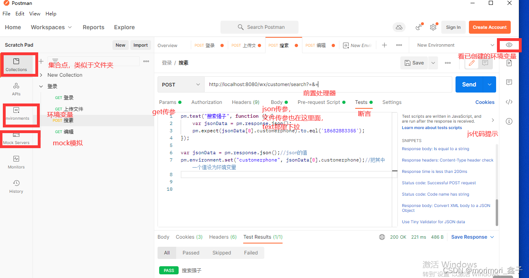
Task: Click the Send button
Action: (x=469, y=84)
